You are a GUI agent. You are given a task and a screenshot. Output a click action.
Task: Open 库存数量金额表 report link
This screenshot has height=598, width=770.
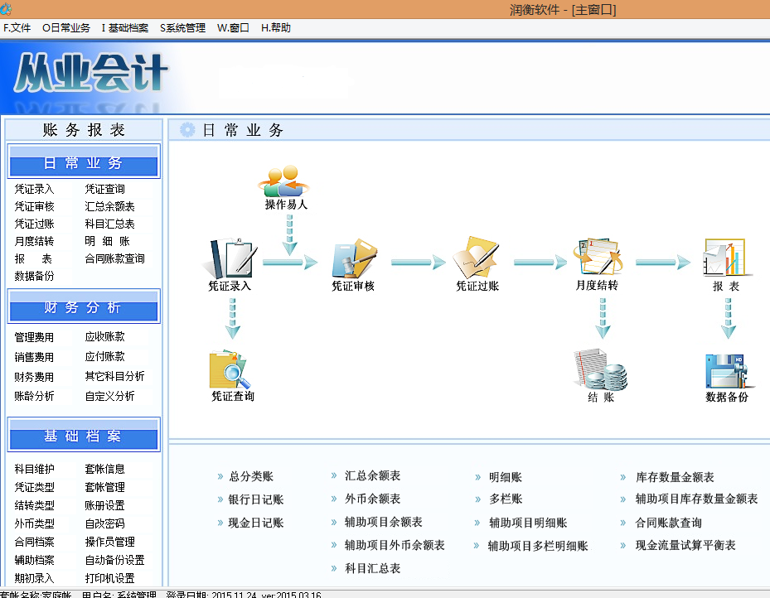675,477
